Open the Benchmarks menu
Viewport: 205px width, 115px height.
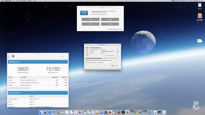(23, 1)
